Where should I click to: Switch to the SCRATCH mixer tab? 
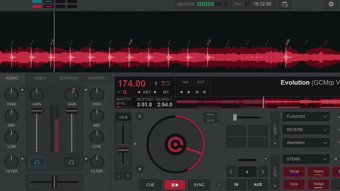tap(69, 78)
